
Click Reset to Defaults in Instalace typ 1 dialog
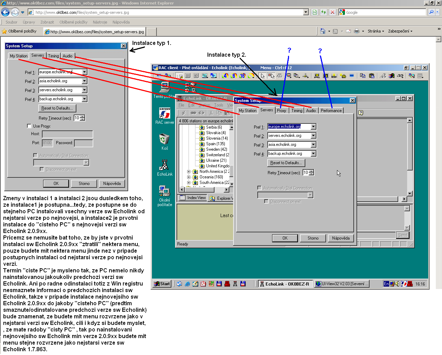point(57,108)
